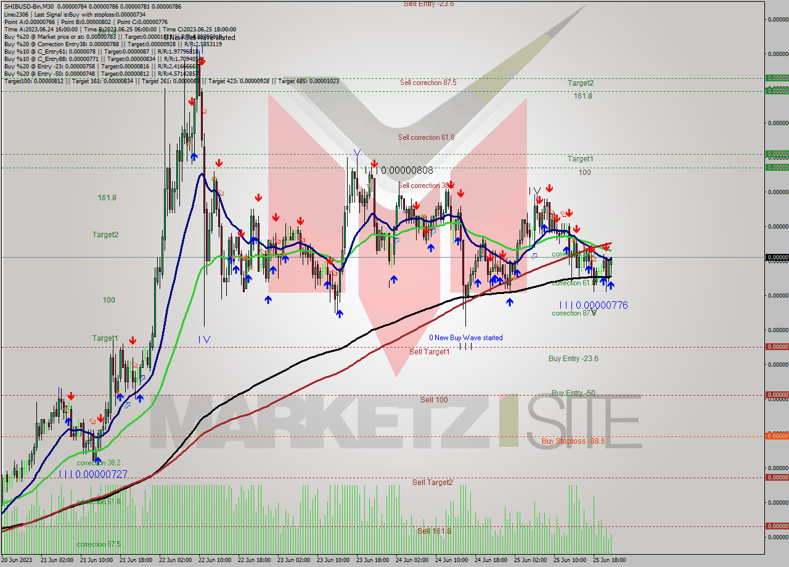This screenshot has width=789, height=567.
Task: Click the 'Buy Entry -50' label
Action: 573,393
